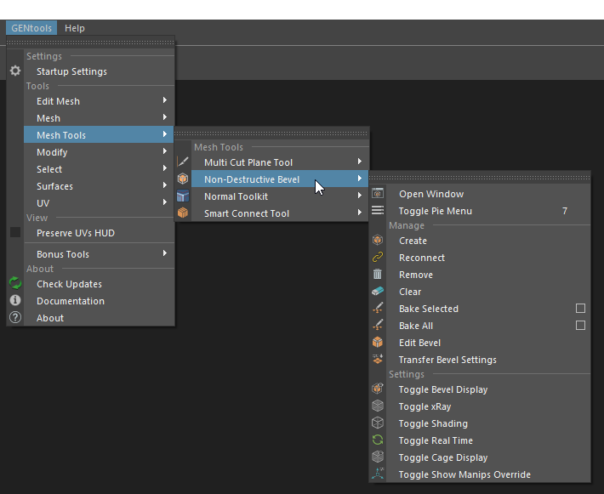The width and height of the screenshot is (604, 494).
Task: Select Toggle Pie Menu entry
Action: tap(435, 211)
